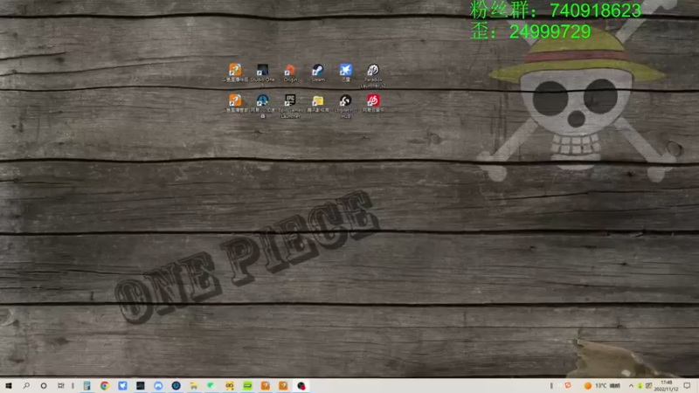Click the red tray icon near weather

pos(568,385)
